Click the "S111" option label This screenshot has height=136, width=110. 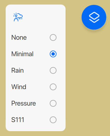coord(18,120)
